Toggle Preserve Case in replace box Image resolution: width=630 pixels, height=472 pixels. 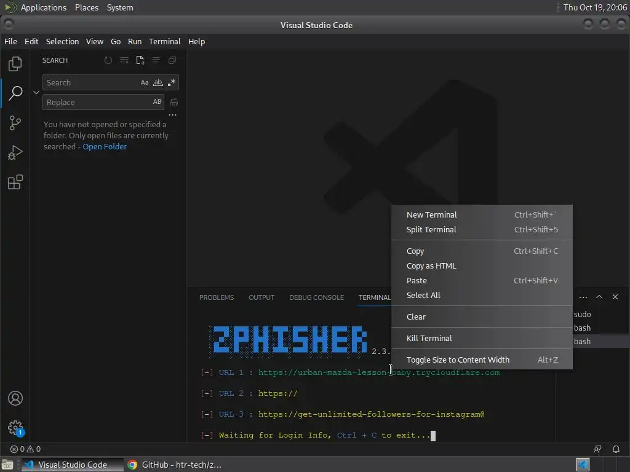point(157,102)
